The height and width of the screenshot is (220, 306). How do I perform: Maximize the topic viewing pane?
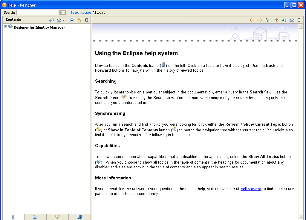(299, 20)
